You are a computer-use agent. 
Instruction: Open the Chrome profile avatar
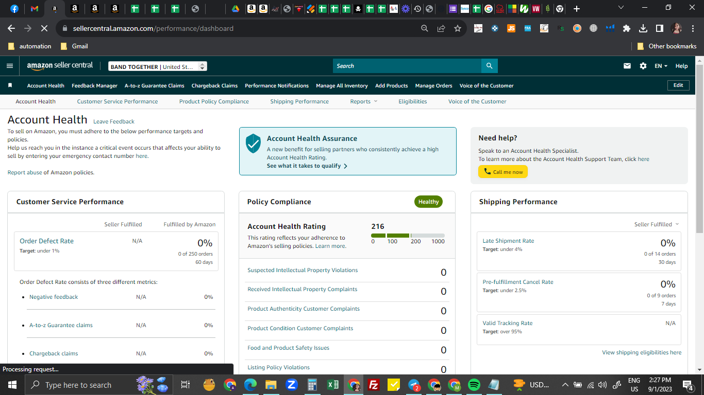(676, 28)
